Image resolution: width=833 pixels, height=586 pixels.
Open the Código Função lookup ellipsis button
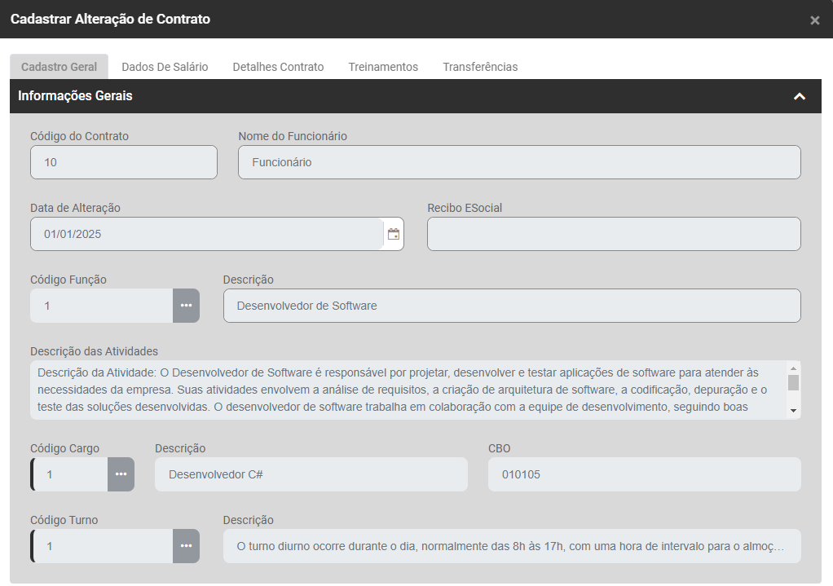186,306
